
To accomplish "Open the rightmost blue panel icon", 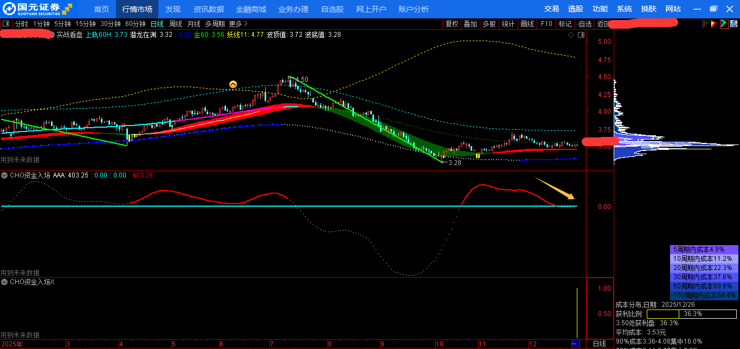I will point(733,24).
